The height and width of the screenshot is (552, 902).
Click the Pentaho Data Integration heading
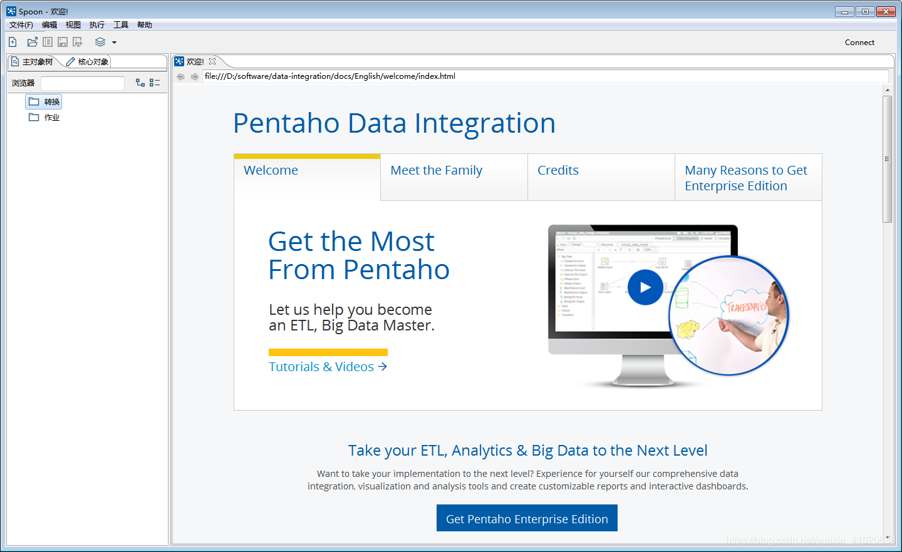pos(394,123)
